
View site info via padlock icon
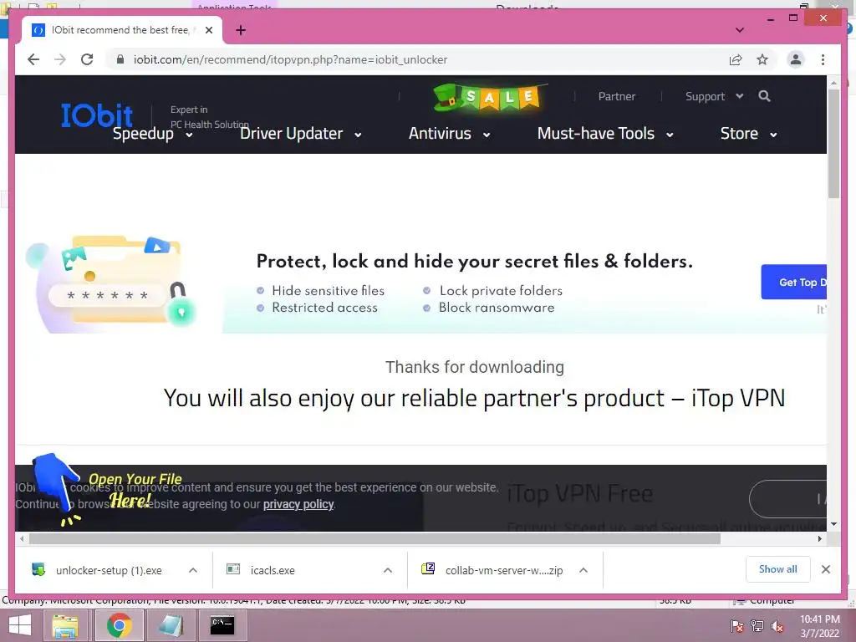tap(120, 59)
